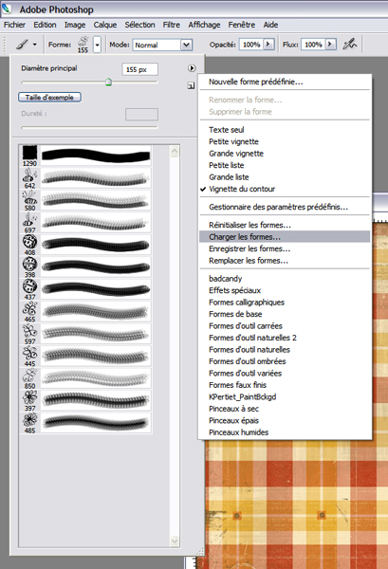Viewport: 388px width, 569px height.
Task: Click the Opacité 100% input field
Action: coord(251,45)
